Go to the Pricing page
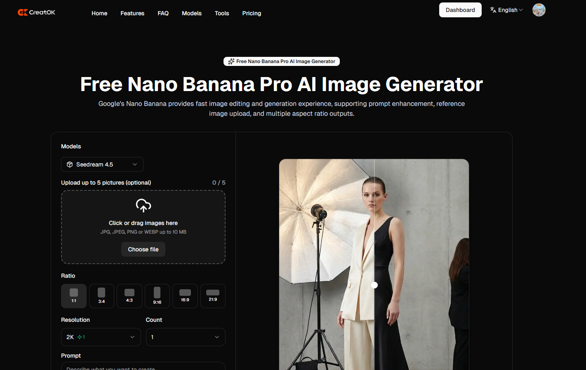586x370 pixels. tap(252, 13)
